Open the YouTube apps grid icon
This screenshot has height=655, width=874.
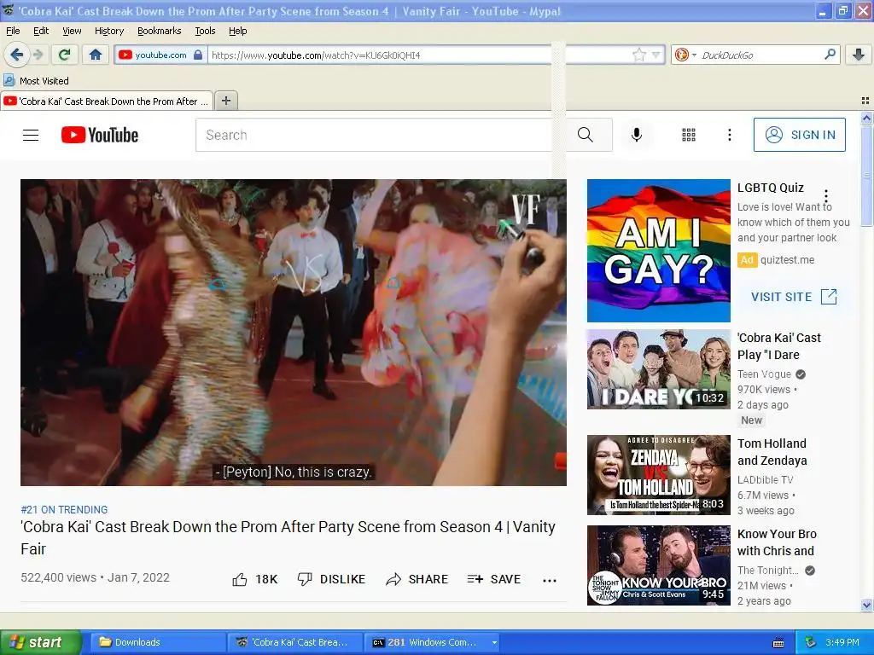coord(689,135)
